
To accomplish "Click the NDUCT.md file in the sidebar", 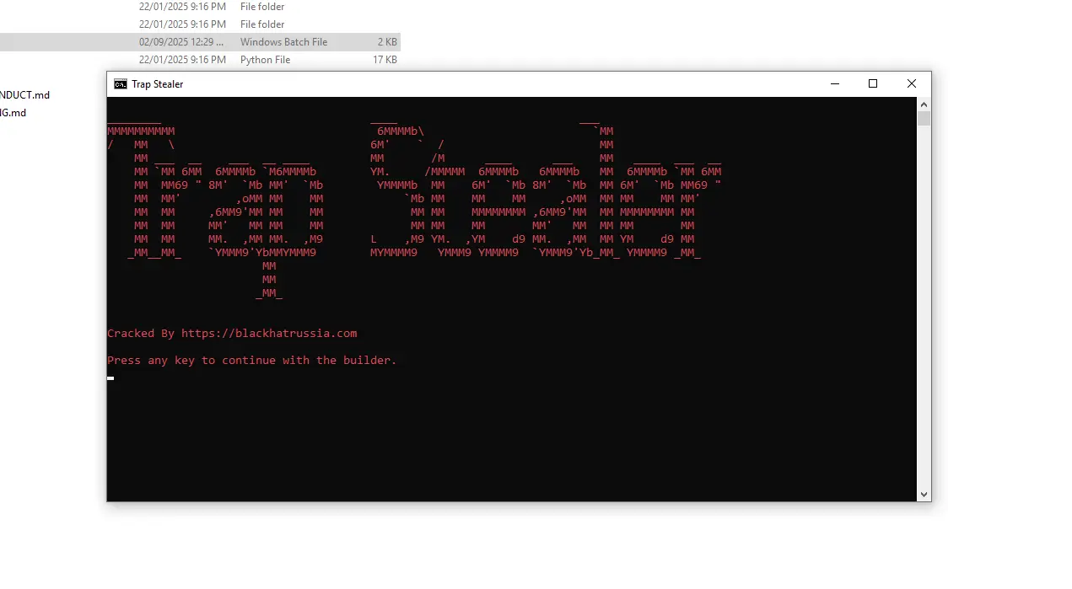I will pos(25,95).
